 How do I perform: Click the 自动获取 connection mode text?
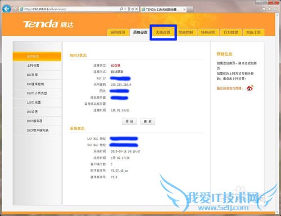(117, 72)
